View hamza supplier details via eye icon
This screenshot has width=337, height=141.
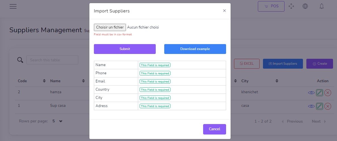311,92
